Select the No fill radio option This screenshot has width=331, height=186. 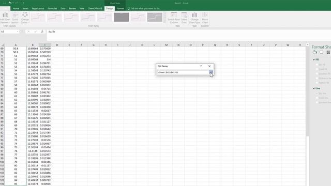tap(317, 65)
